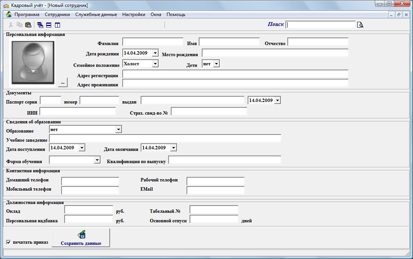This screenshot has height=259, width=413.
Task: Click the EMail input field
Action: coord(215,190)
